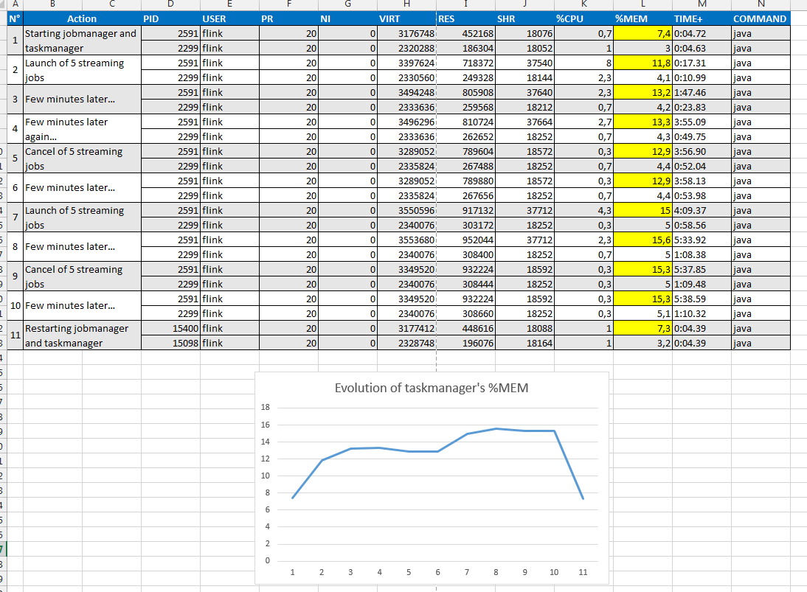Select the yellow cell with value 11,8

click(x=643, y=63)
